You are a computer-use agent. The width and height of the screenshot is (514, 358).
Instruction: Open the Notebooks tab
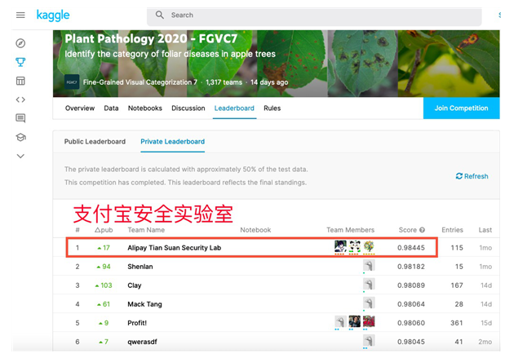145,108
